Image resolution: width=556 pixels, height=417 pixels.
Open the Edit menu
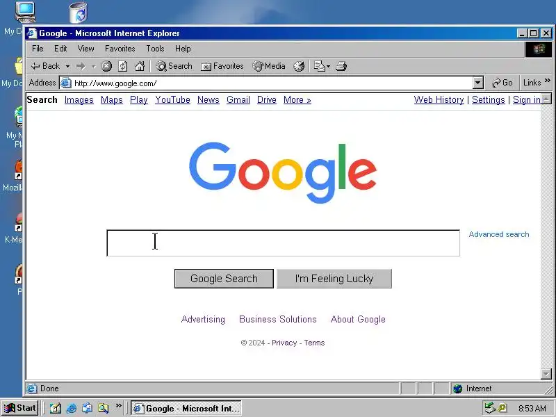tap(60, 49)
